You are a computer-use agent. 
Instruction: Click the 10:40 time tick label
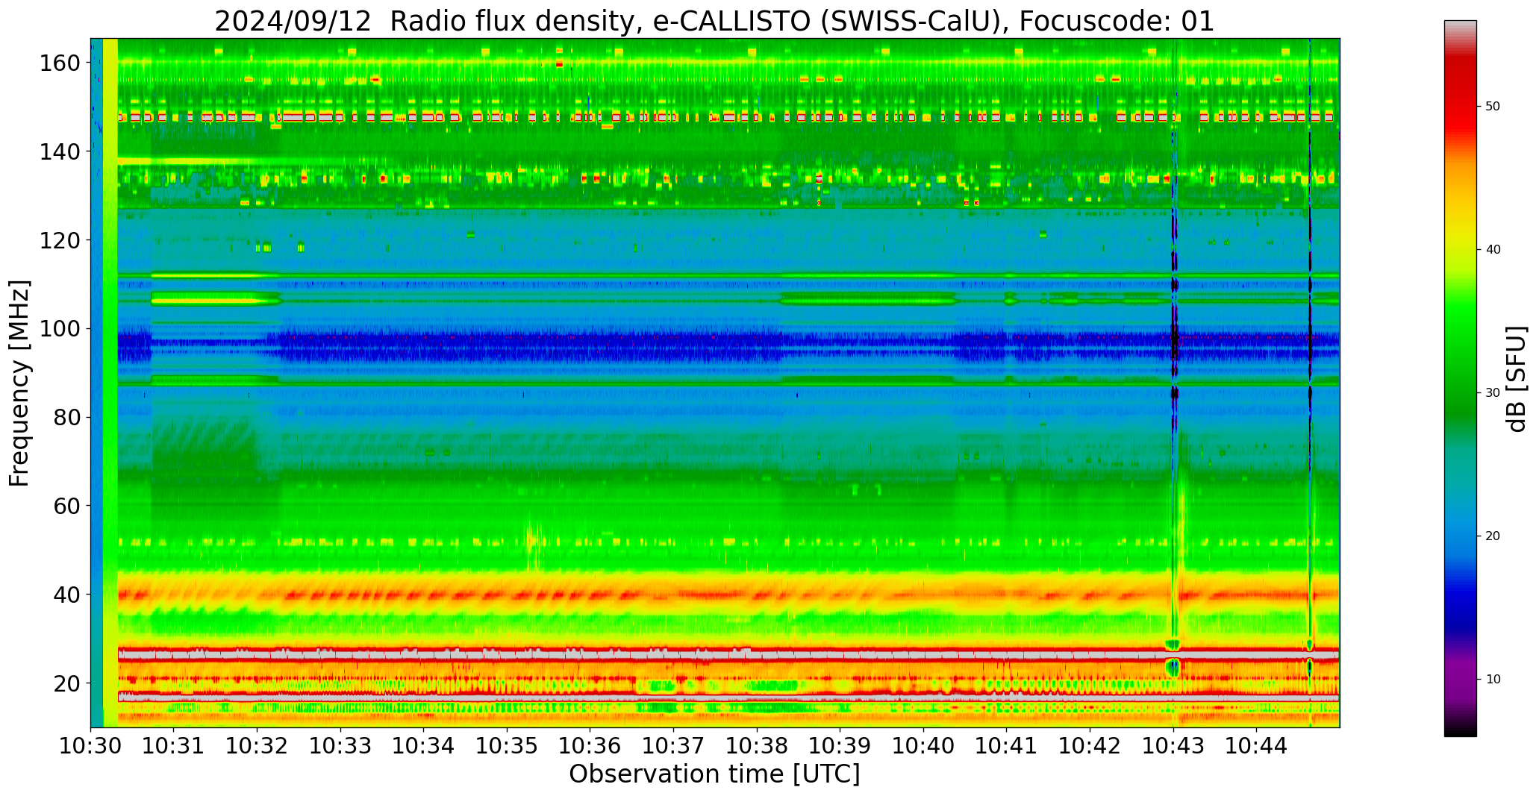(923, 745)
